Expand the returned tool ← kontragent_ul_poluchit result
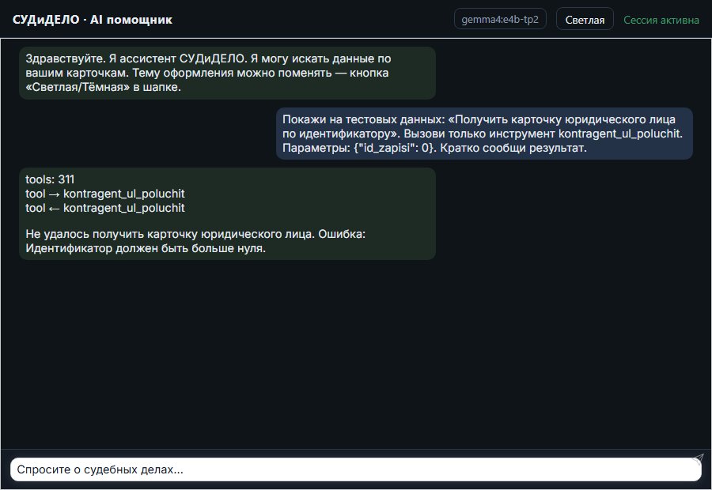 click(x=105, y=208)
